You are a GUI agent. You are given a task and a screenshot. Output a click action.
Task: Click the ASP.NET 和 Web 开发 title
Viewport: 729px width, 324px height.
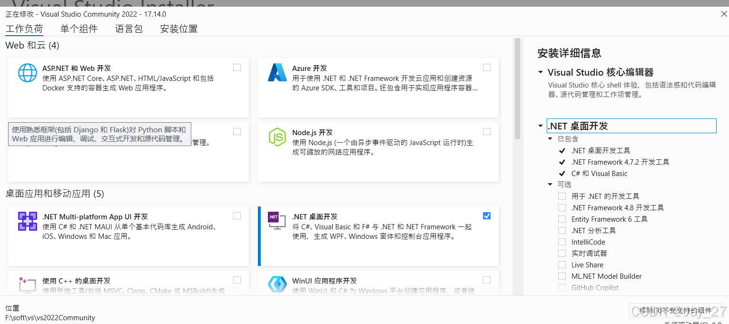click(x=77, y=68)
